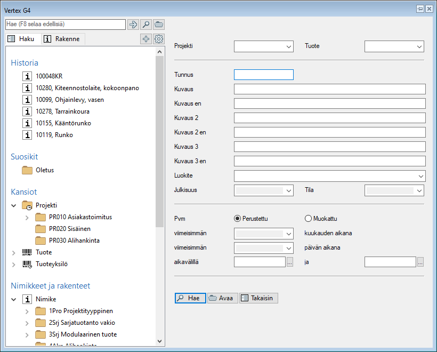This screenshot has height=352, width=437.
Task: Click the Oletus favorites folder icon
Action: pyautogui.click(x=27, y=170)
